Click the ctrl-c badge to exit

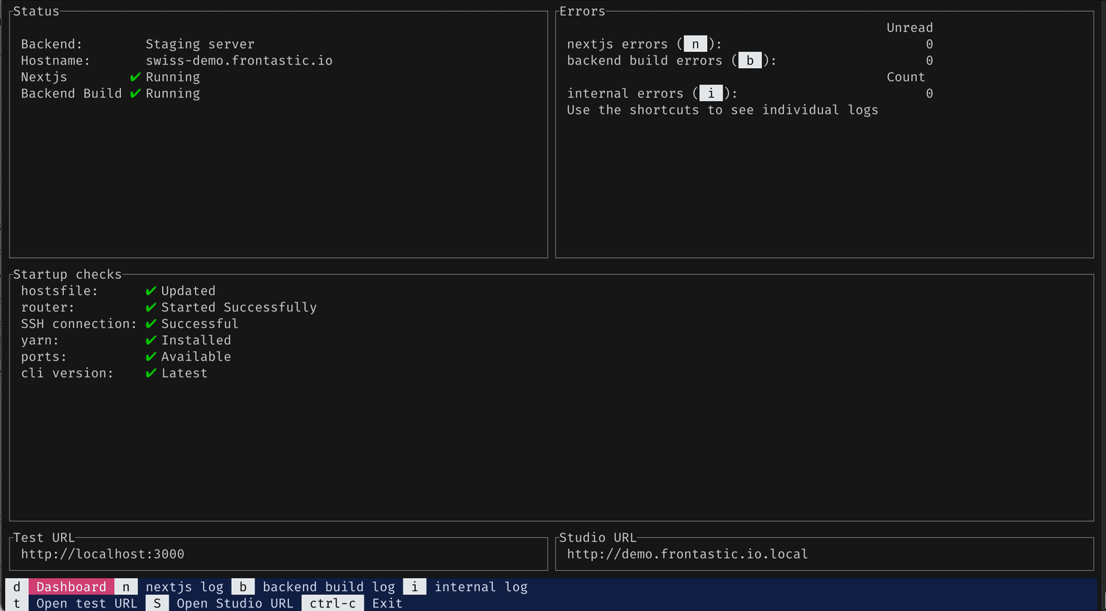coord(333,603)
